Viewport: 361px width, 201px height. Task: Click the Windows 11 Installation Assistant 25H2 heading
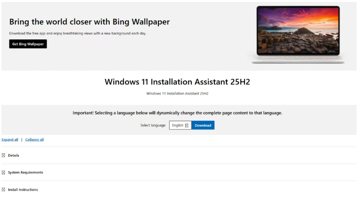click(177, 82)
